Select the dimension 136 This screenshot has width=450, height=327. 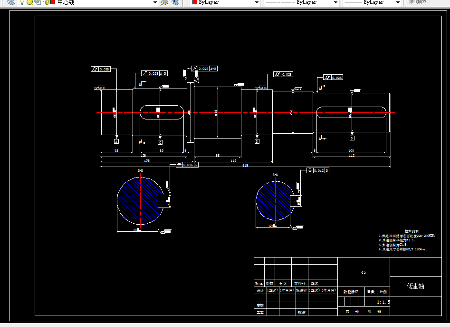click(147, 160)
